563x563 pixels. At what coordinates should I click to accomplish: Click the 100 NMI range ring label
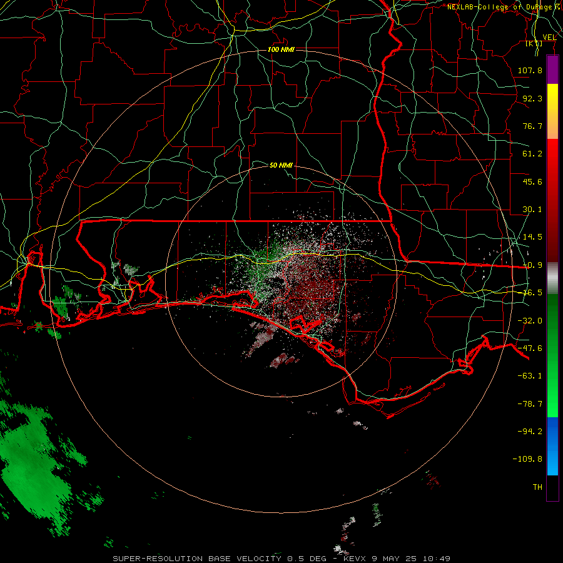pyautogui.click(x=281, y=49)
